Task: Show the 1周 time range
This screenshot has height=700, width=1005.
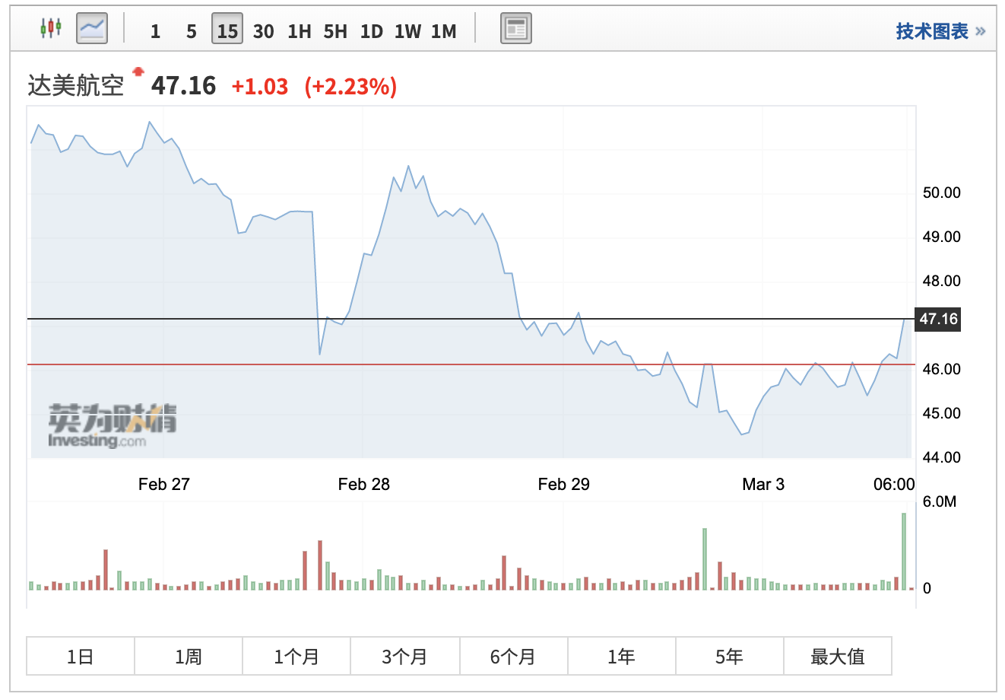Action: click(x=189, y=657)
